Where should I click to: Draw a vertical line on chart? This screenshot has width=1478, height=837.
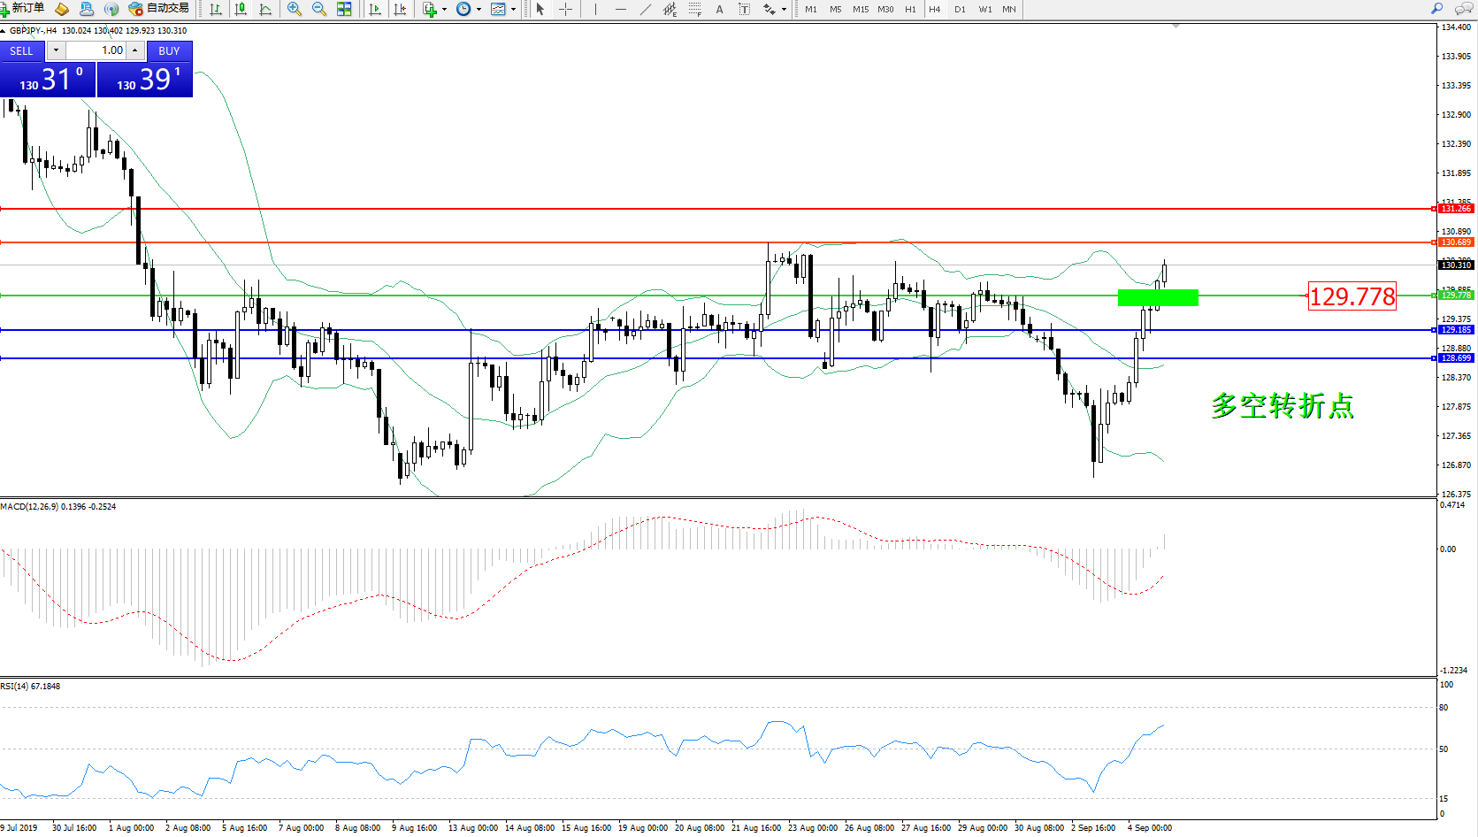click(595, 9)
